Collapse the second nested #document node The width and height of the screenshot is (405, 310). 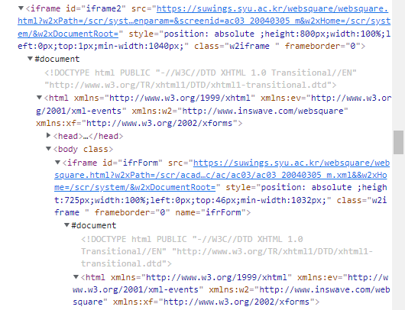pyautogui.click(x=67, y=225)
